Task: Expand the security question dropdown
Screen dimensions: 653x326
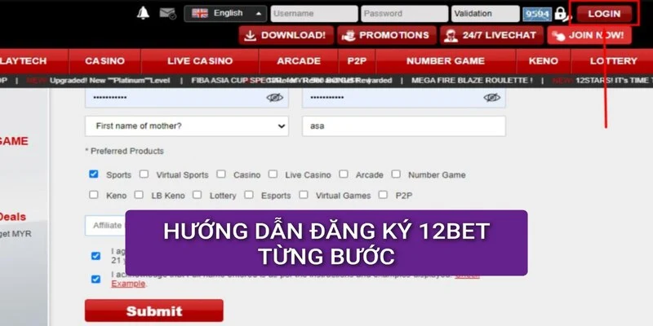Action: (x=187, y=126)
